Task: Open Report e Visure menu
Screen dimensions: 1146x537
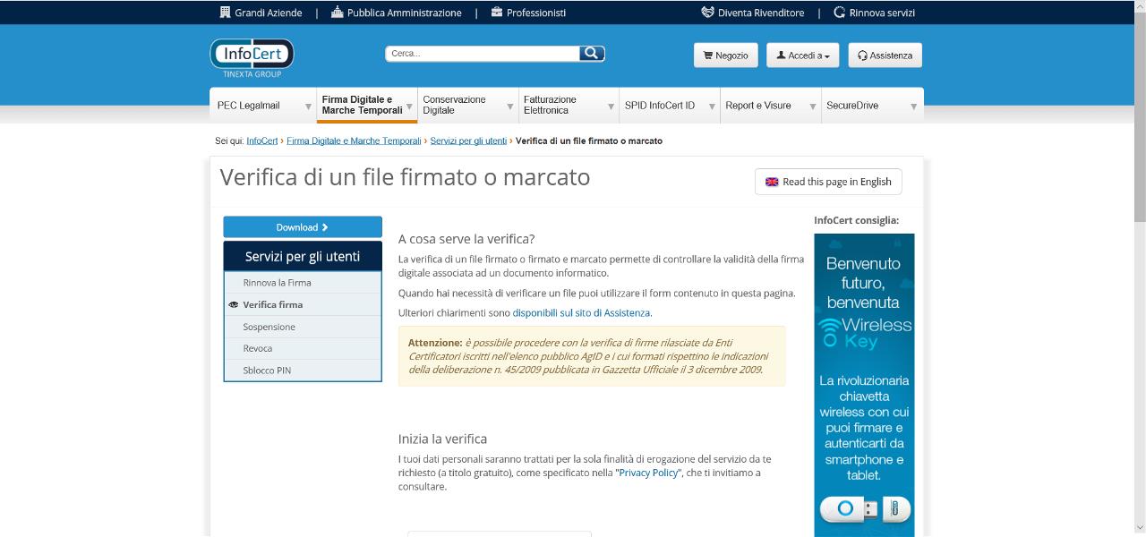Action: pos(770,106)
